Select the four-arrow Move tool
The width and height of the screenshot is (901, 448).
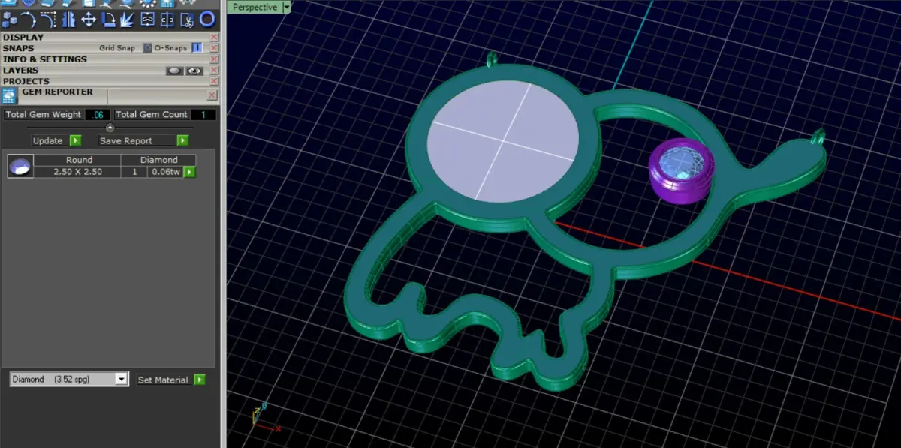click(x=89, y=20)
